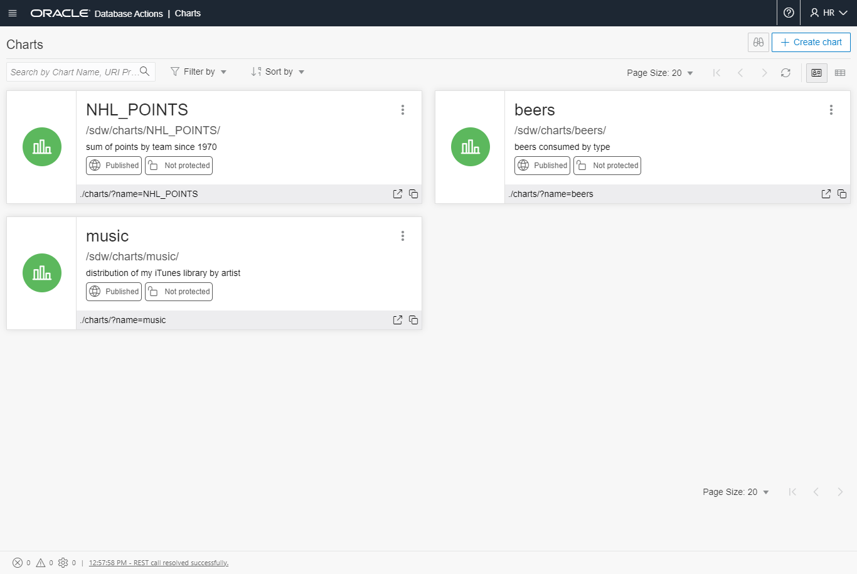Open the HR user menu
857x574 pixels.
click(829, 13)
